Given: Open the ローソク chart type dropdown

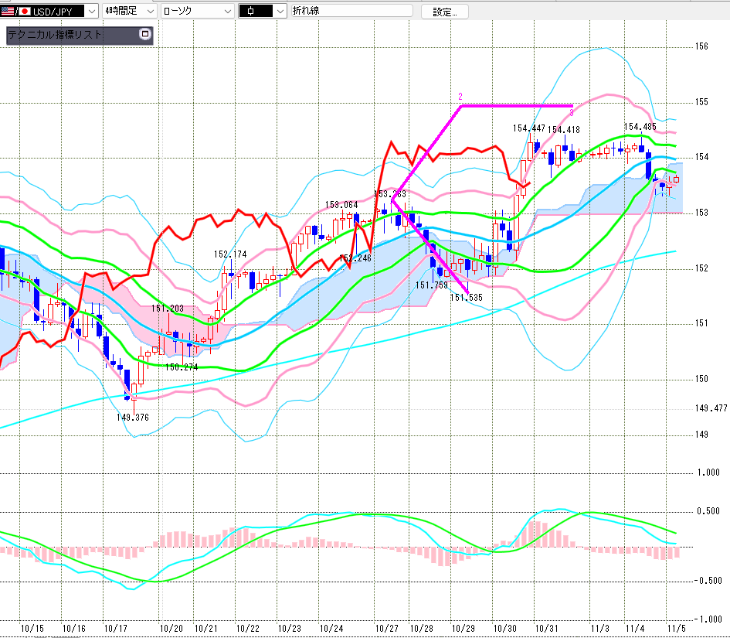Looking at the screenshot, I should [x=226, y=12].
